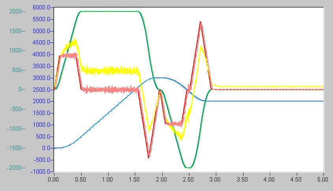Image resolution: width=333 pixels, height=191 pixels.
Task: Click the 3.00 time axis label
Action: click(x=215, y=180)
